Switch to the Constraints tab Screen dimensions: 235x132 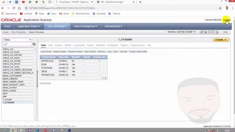click(79, 45)
